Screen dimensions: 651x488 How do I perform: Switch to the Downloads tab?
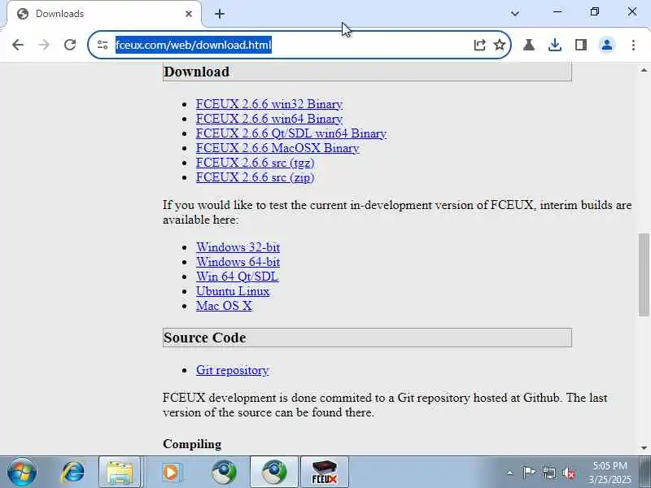[104, 14]
